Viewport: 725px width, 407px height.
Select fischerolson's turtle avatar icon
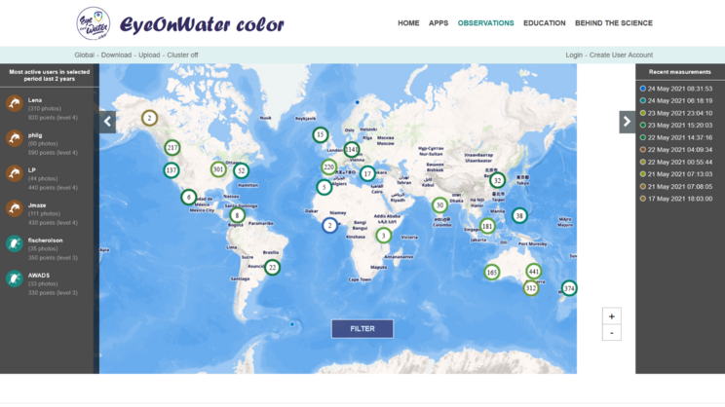[x=15, y=243]
